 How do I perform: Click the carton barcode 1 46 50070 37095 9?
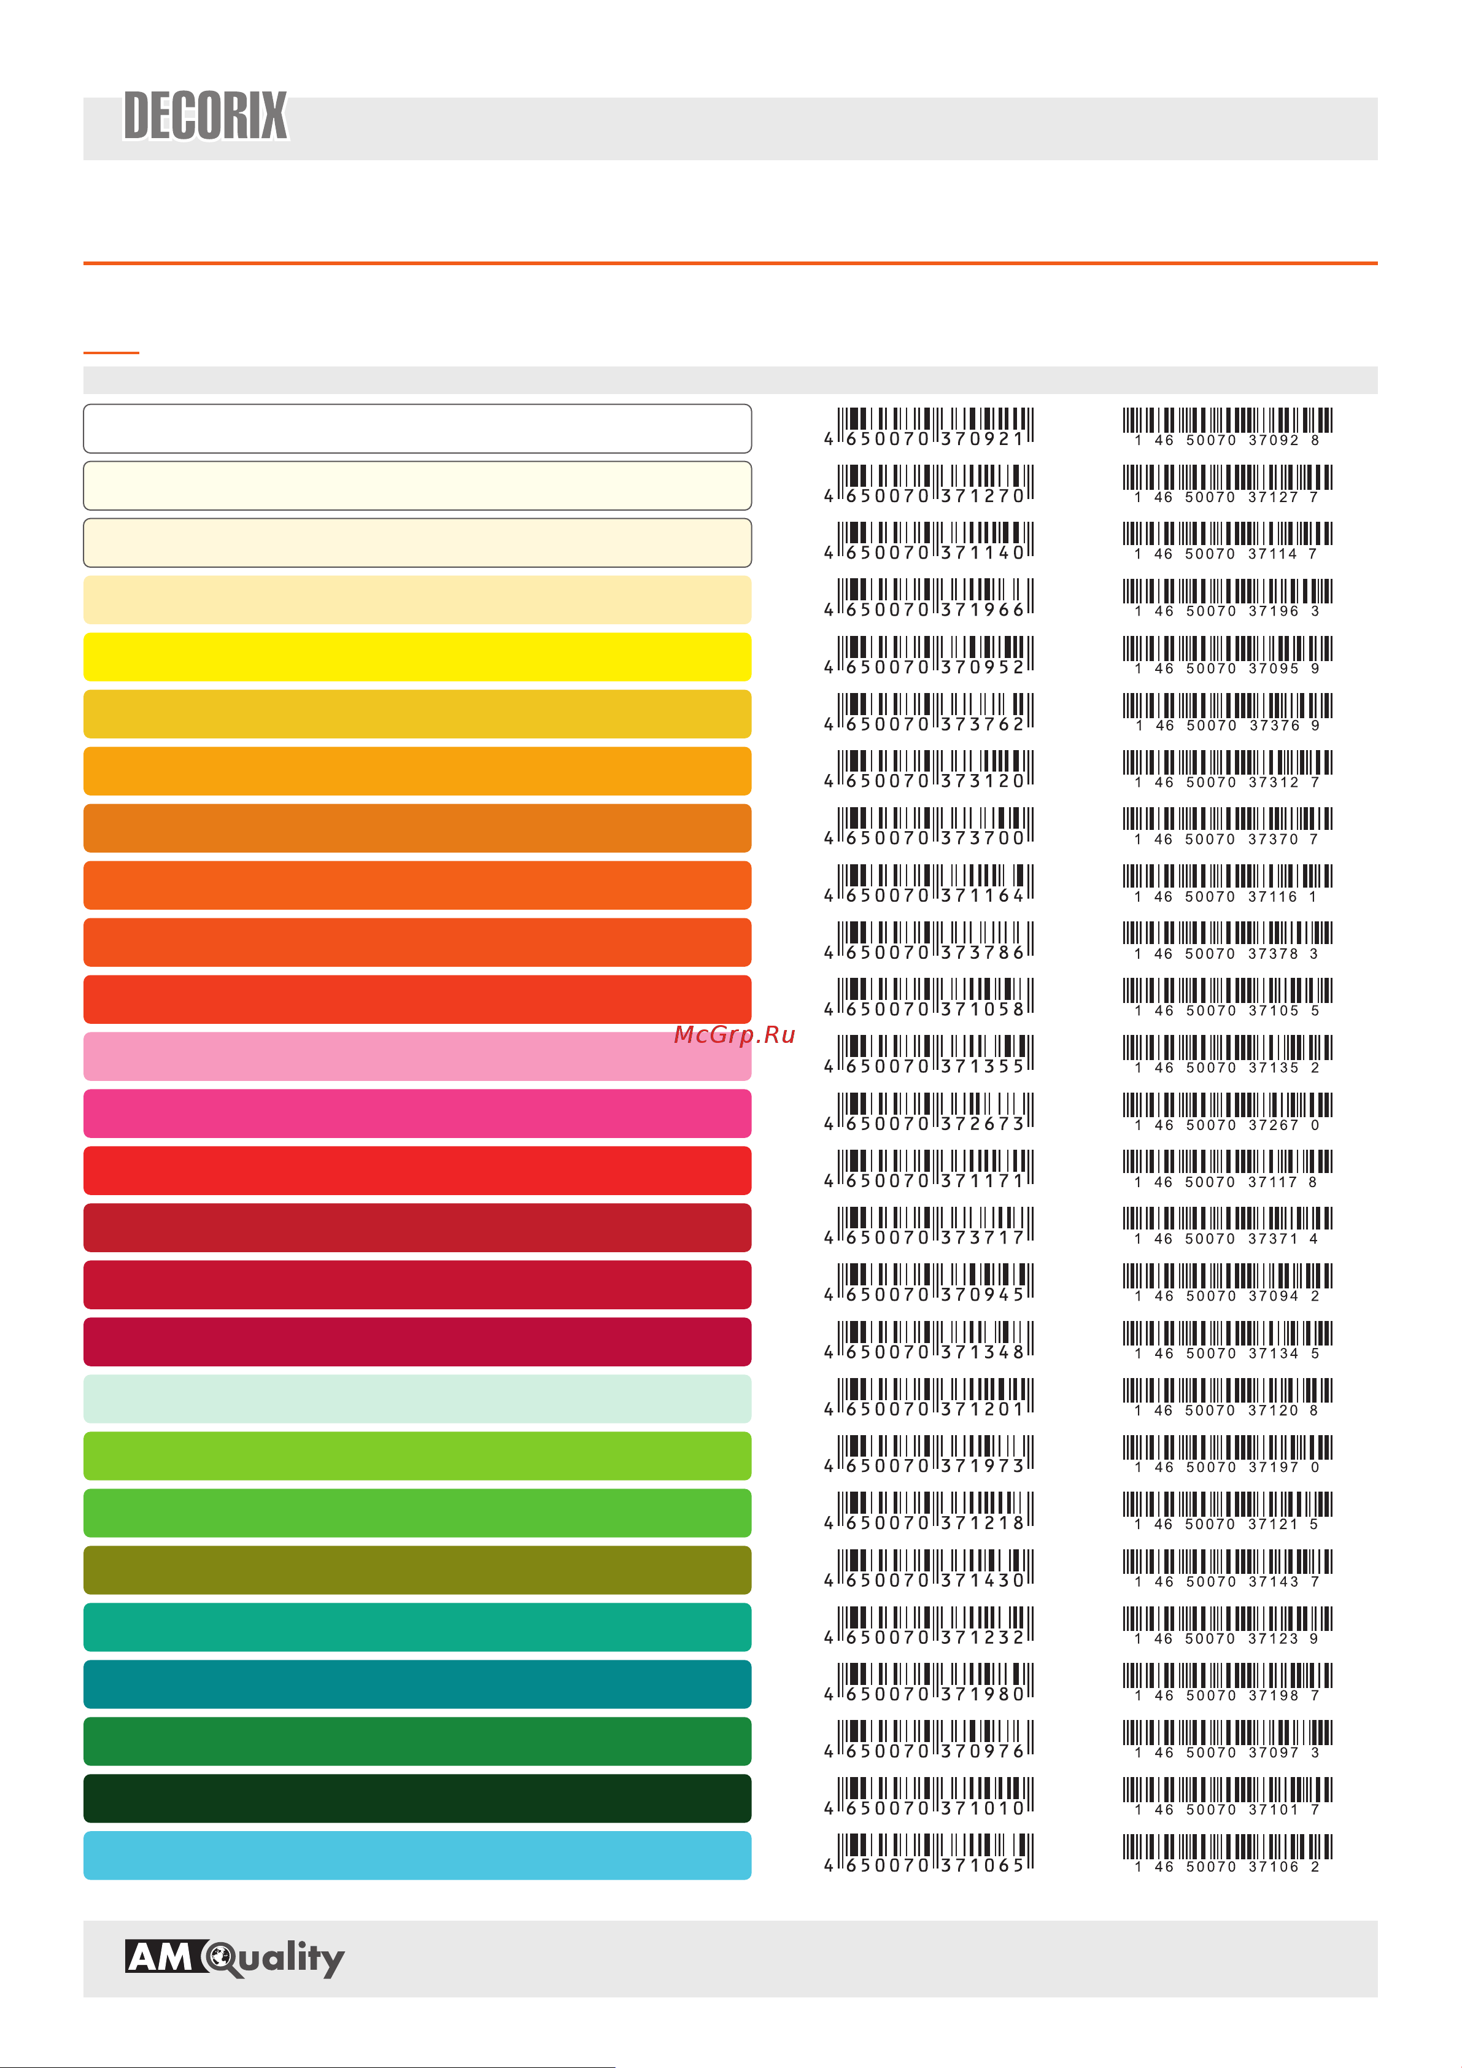pyautogui.click(x=1227, y=656)
